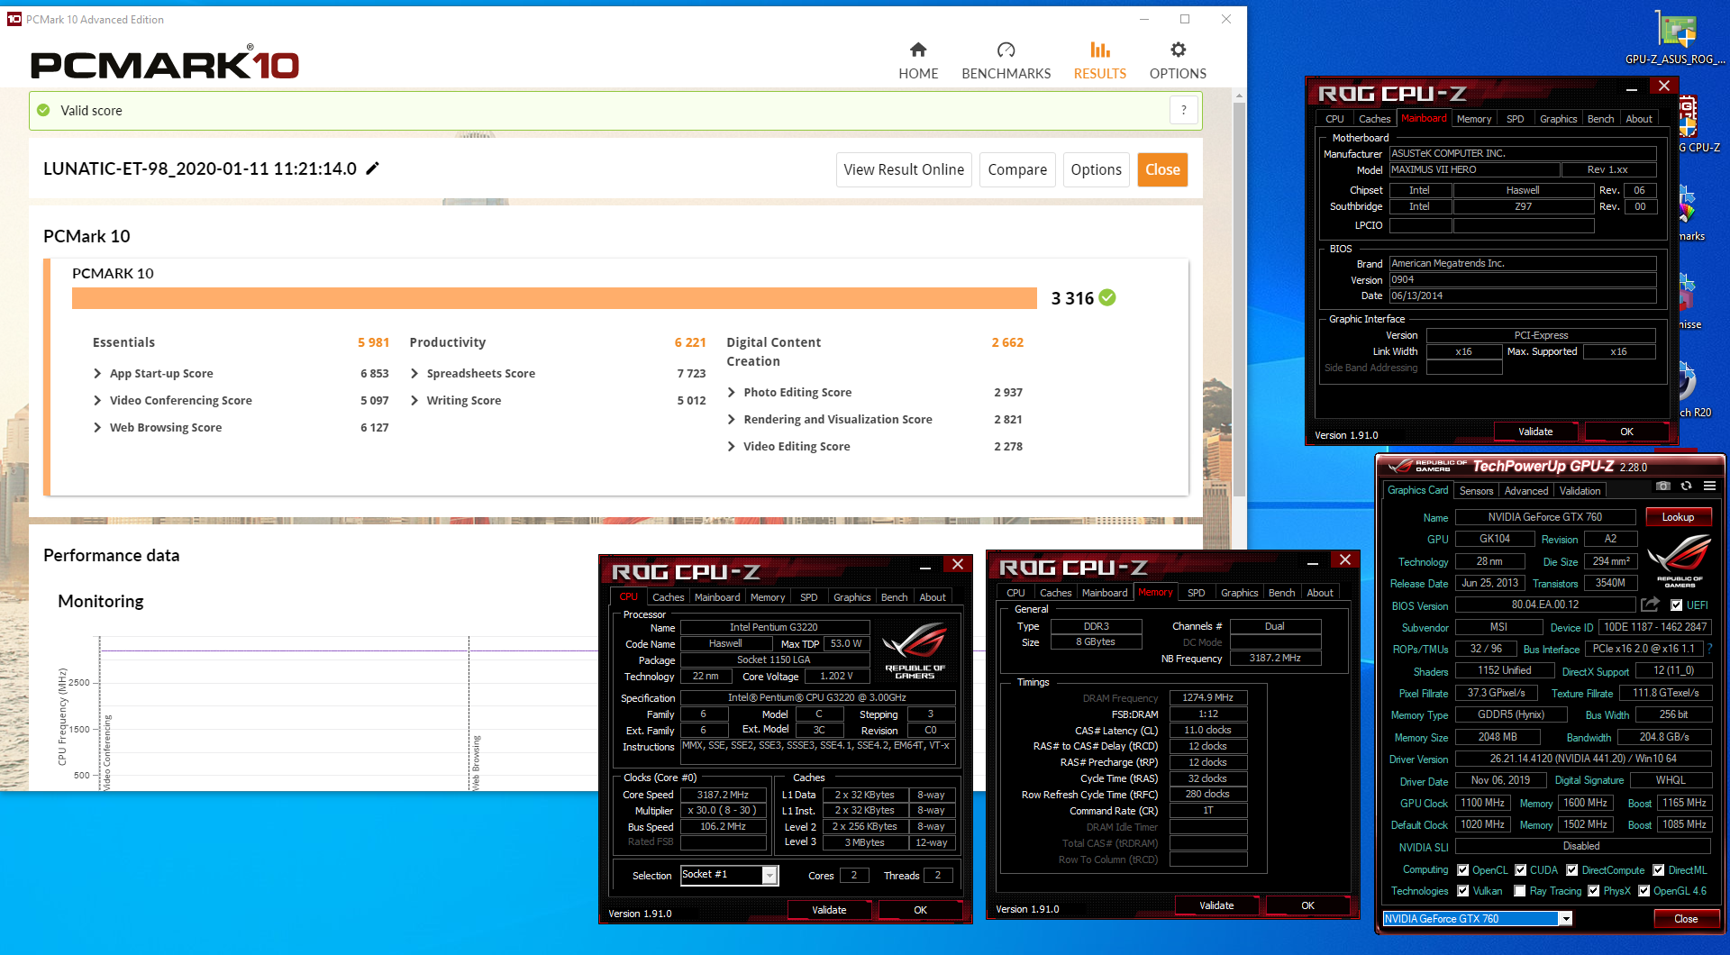Open Validation tab in GPU-Z
The image size is (1730, 955).
tap(1580, 491)
